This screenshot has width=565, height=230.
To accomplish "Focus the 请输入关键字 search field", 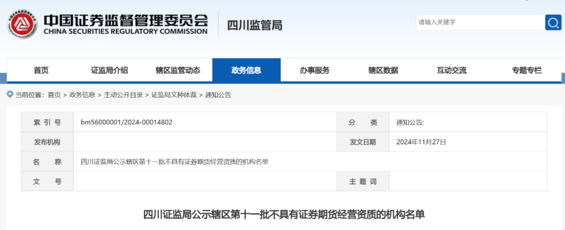I will (480, 22).
